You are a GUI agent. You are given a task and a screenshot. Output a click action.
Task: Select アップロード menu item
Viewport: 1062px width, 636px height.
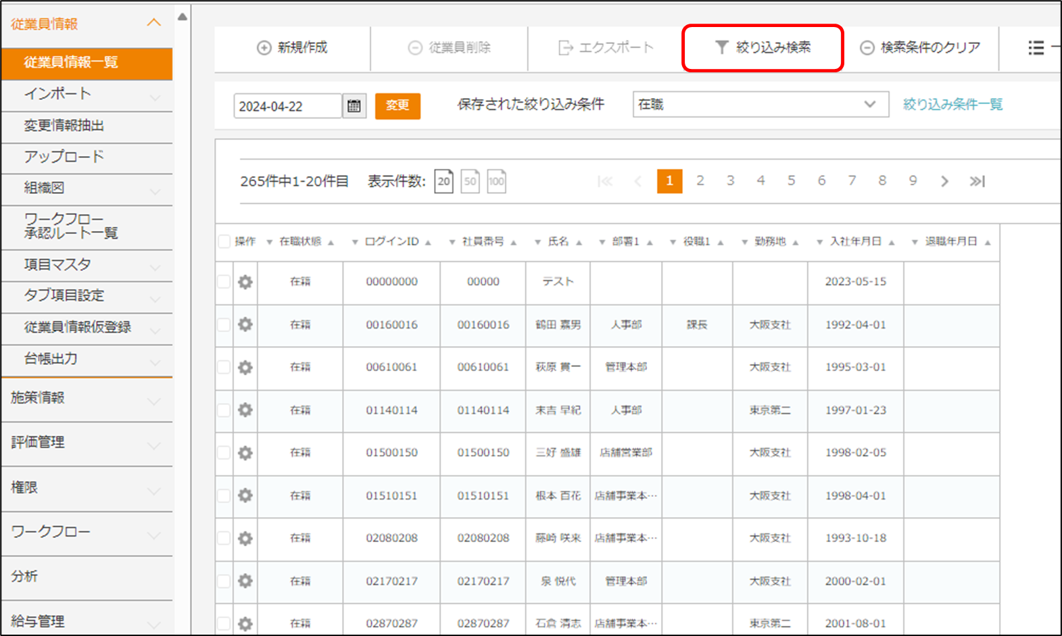(64, 157)
